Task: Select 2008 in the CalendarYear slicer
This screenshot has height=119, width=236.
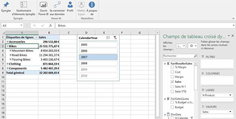Action: coord(98,63)
